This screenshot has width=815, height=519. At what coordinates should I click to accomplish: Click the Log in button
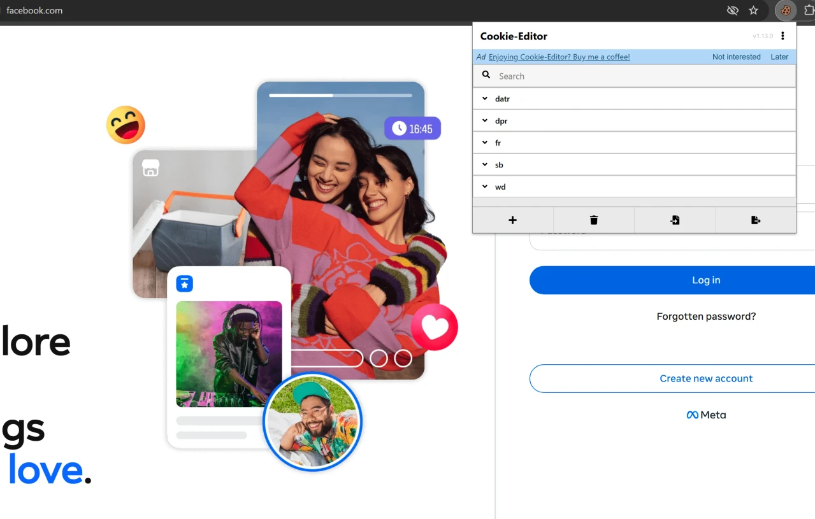(672, 280)
